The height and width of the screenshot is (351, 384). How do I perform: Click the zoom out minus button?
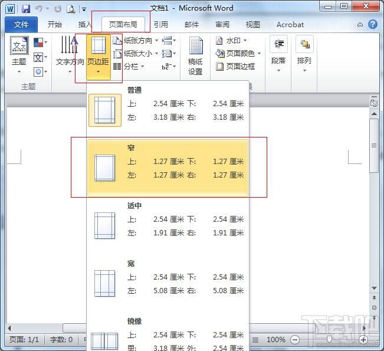point(295,340)
